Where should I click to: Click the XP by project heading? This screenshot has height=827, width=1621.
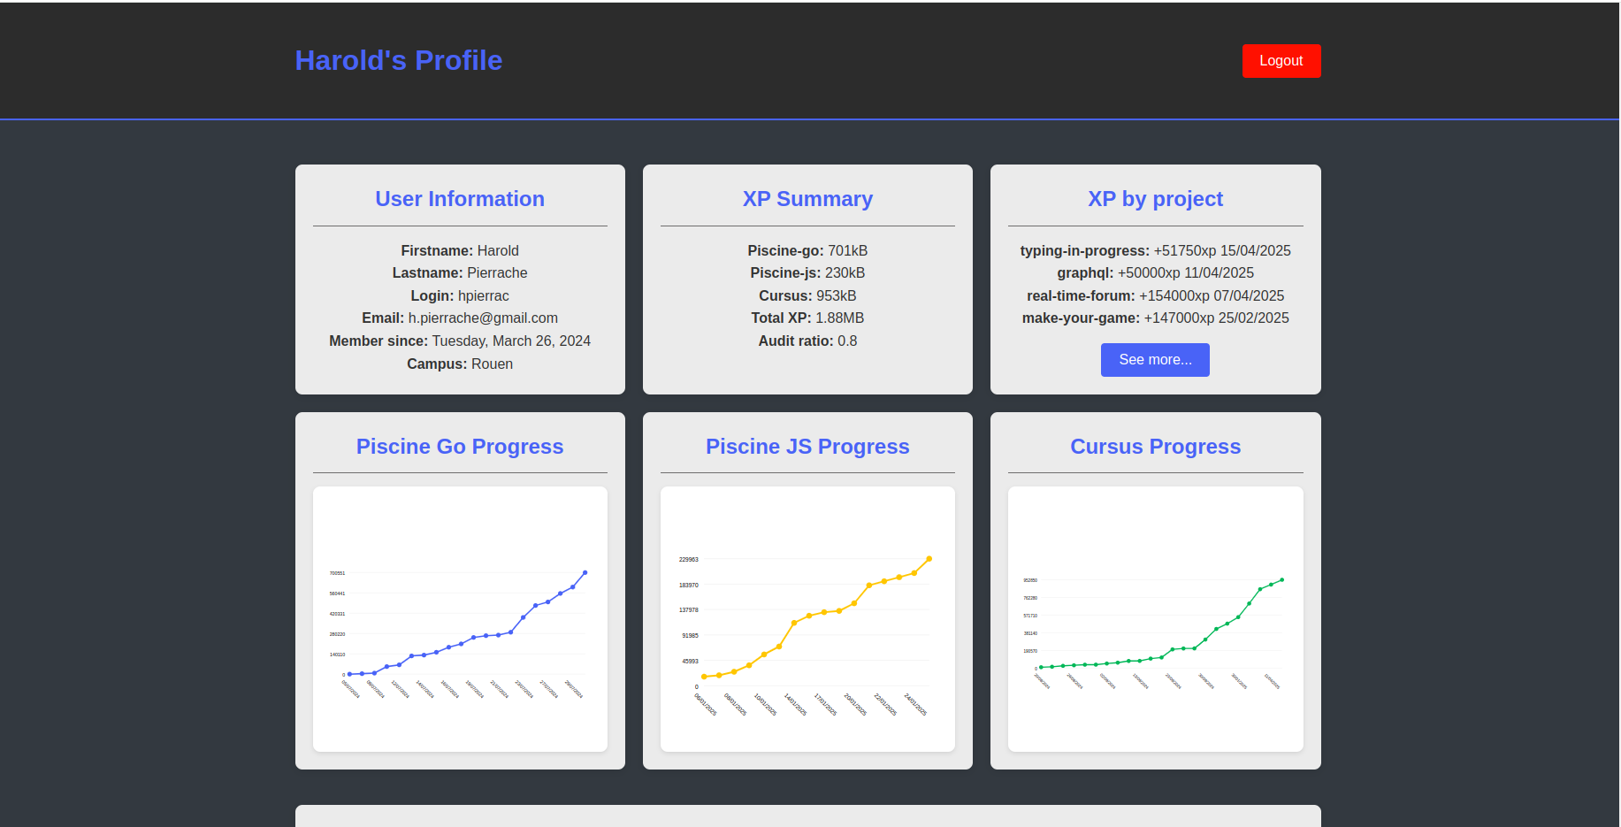click(x=1155, y=199)
